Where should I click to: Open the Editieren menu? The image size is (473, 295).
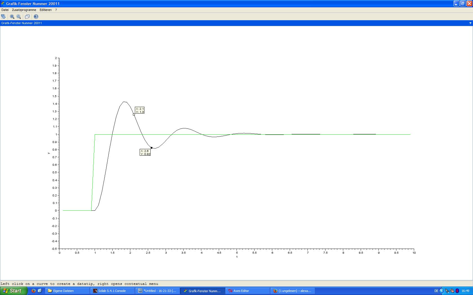point(46,10)
